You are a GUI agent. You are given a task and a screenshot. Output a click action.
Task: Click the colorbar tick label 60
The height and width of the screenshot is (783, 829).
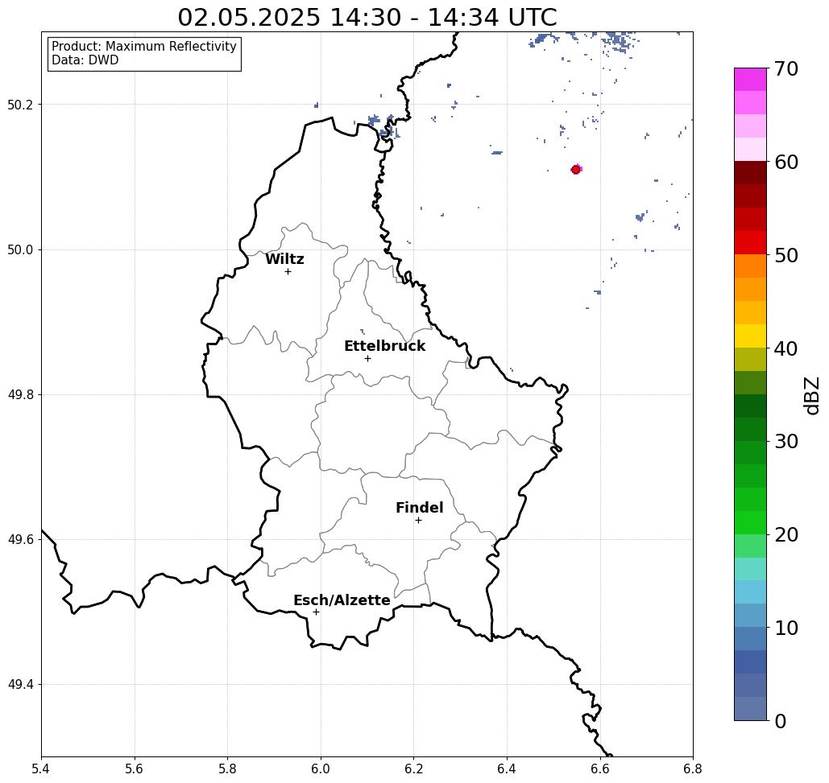coord(786,162)
